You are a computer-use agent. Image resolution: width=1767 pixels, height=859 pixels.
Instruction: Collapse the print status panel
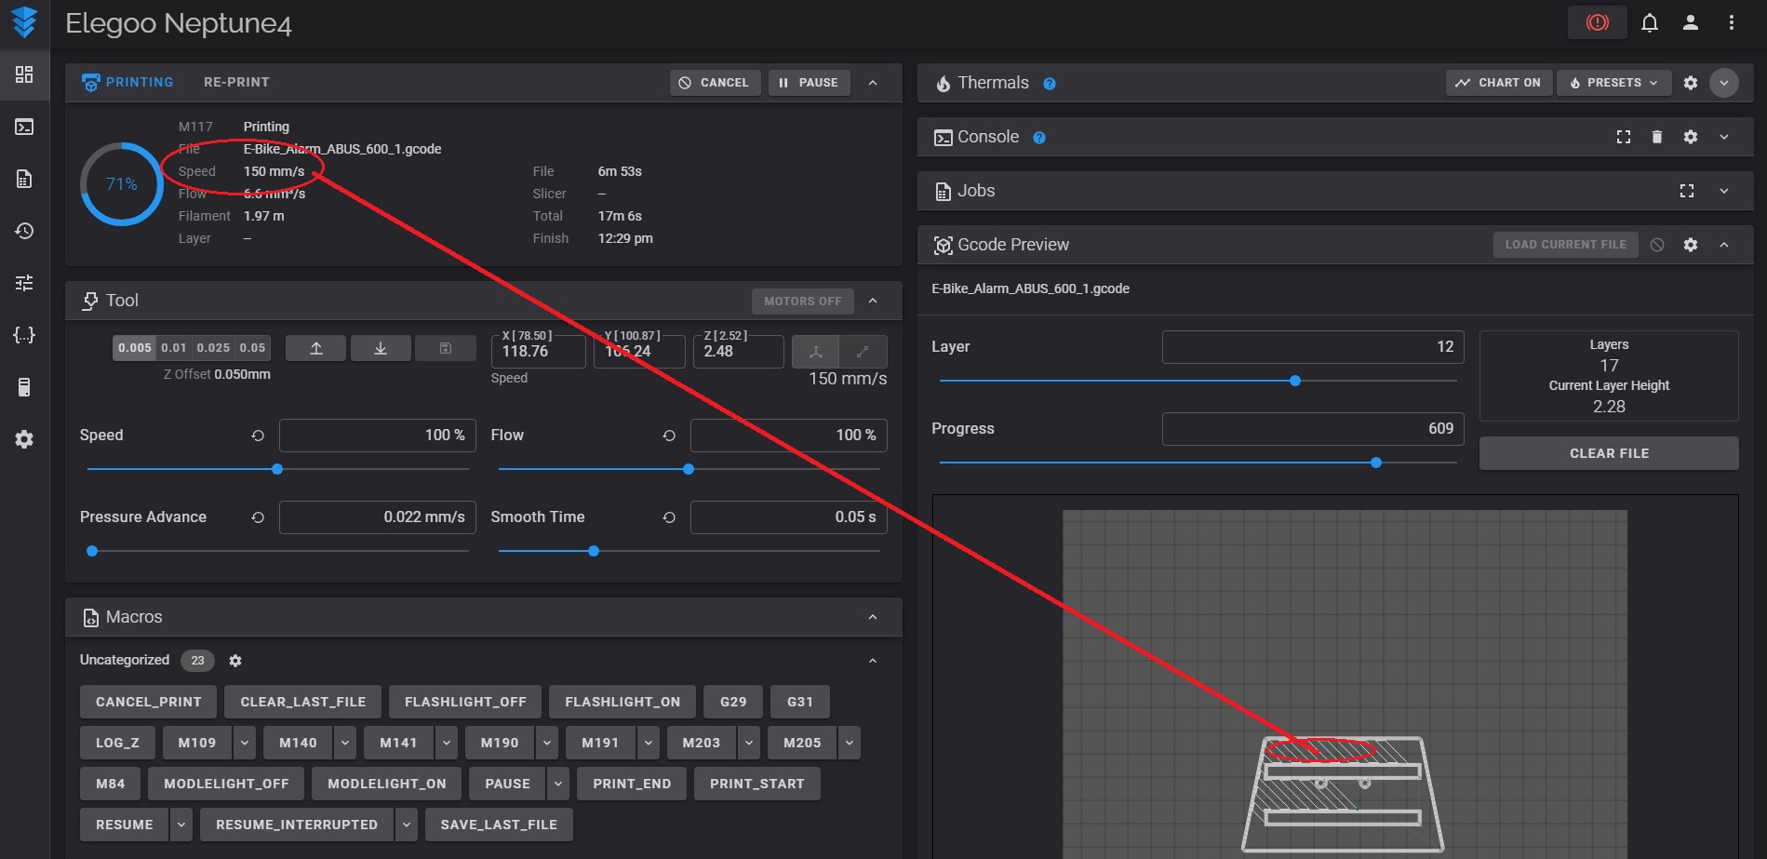(x=873, y=83)
